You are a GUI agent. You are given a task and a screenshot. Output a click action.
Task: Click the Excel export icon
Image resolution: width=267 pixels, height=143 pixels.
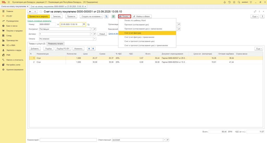pos(113,16)
